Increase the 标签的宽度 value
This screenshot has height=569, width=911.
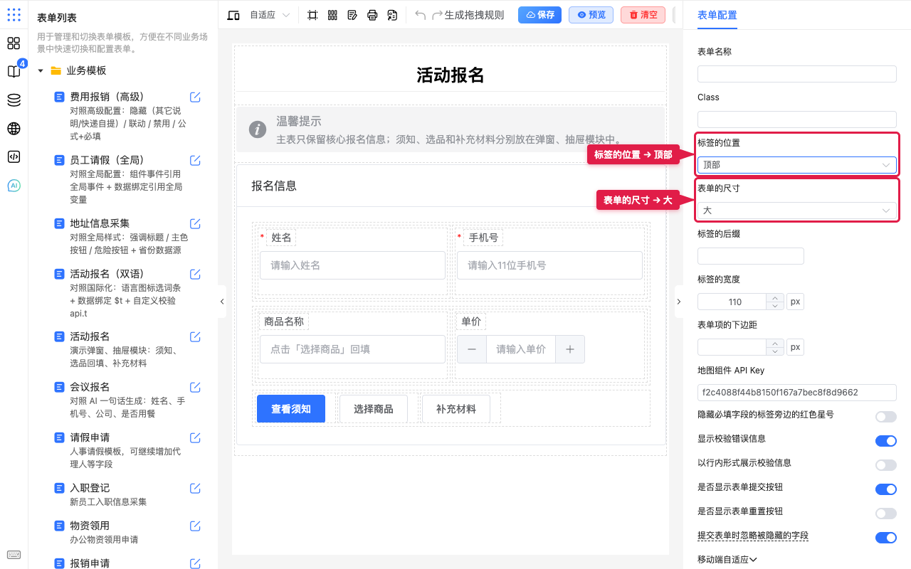(774, 297)
